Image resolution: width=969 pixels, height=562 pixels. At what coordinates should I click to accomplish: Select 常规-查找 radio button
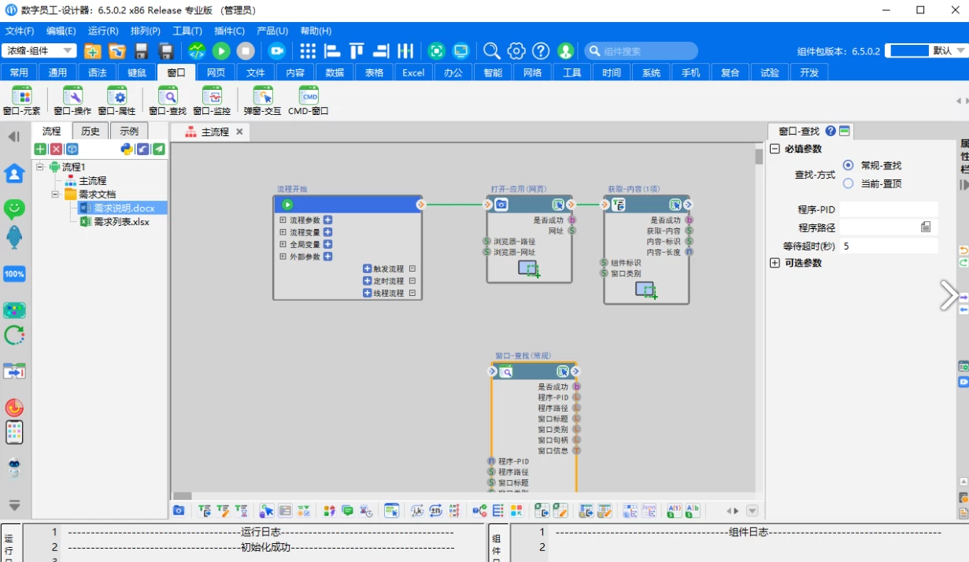coord(848,165)
